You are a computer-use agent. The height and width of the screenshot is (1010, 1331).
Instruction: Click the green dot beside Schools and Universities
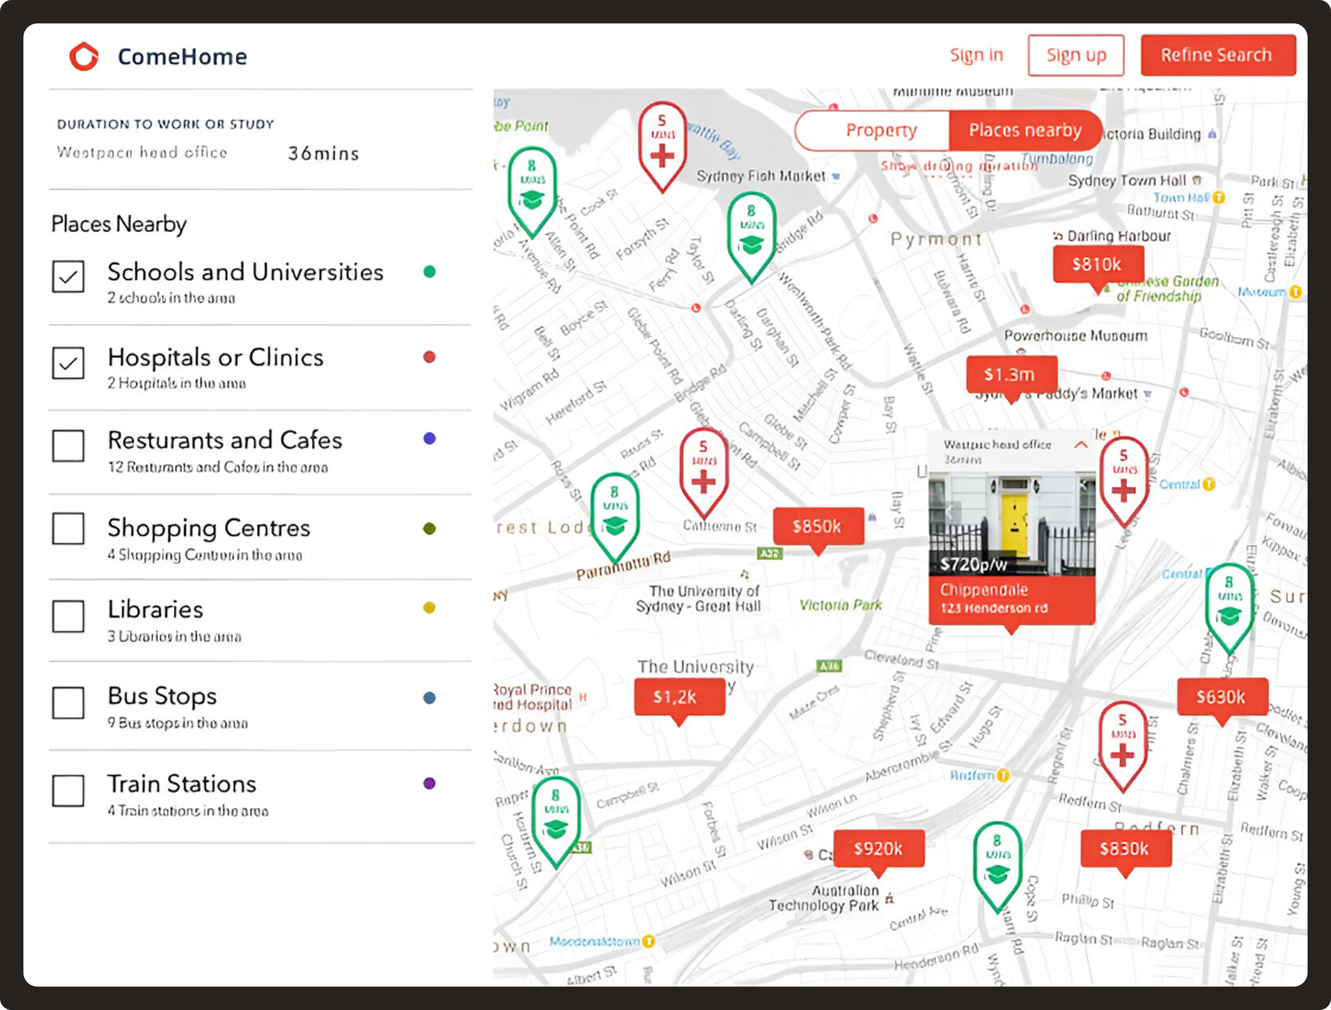(x=428, y=272)
